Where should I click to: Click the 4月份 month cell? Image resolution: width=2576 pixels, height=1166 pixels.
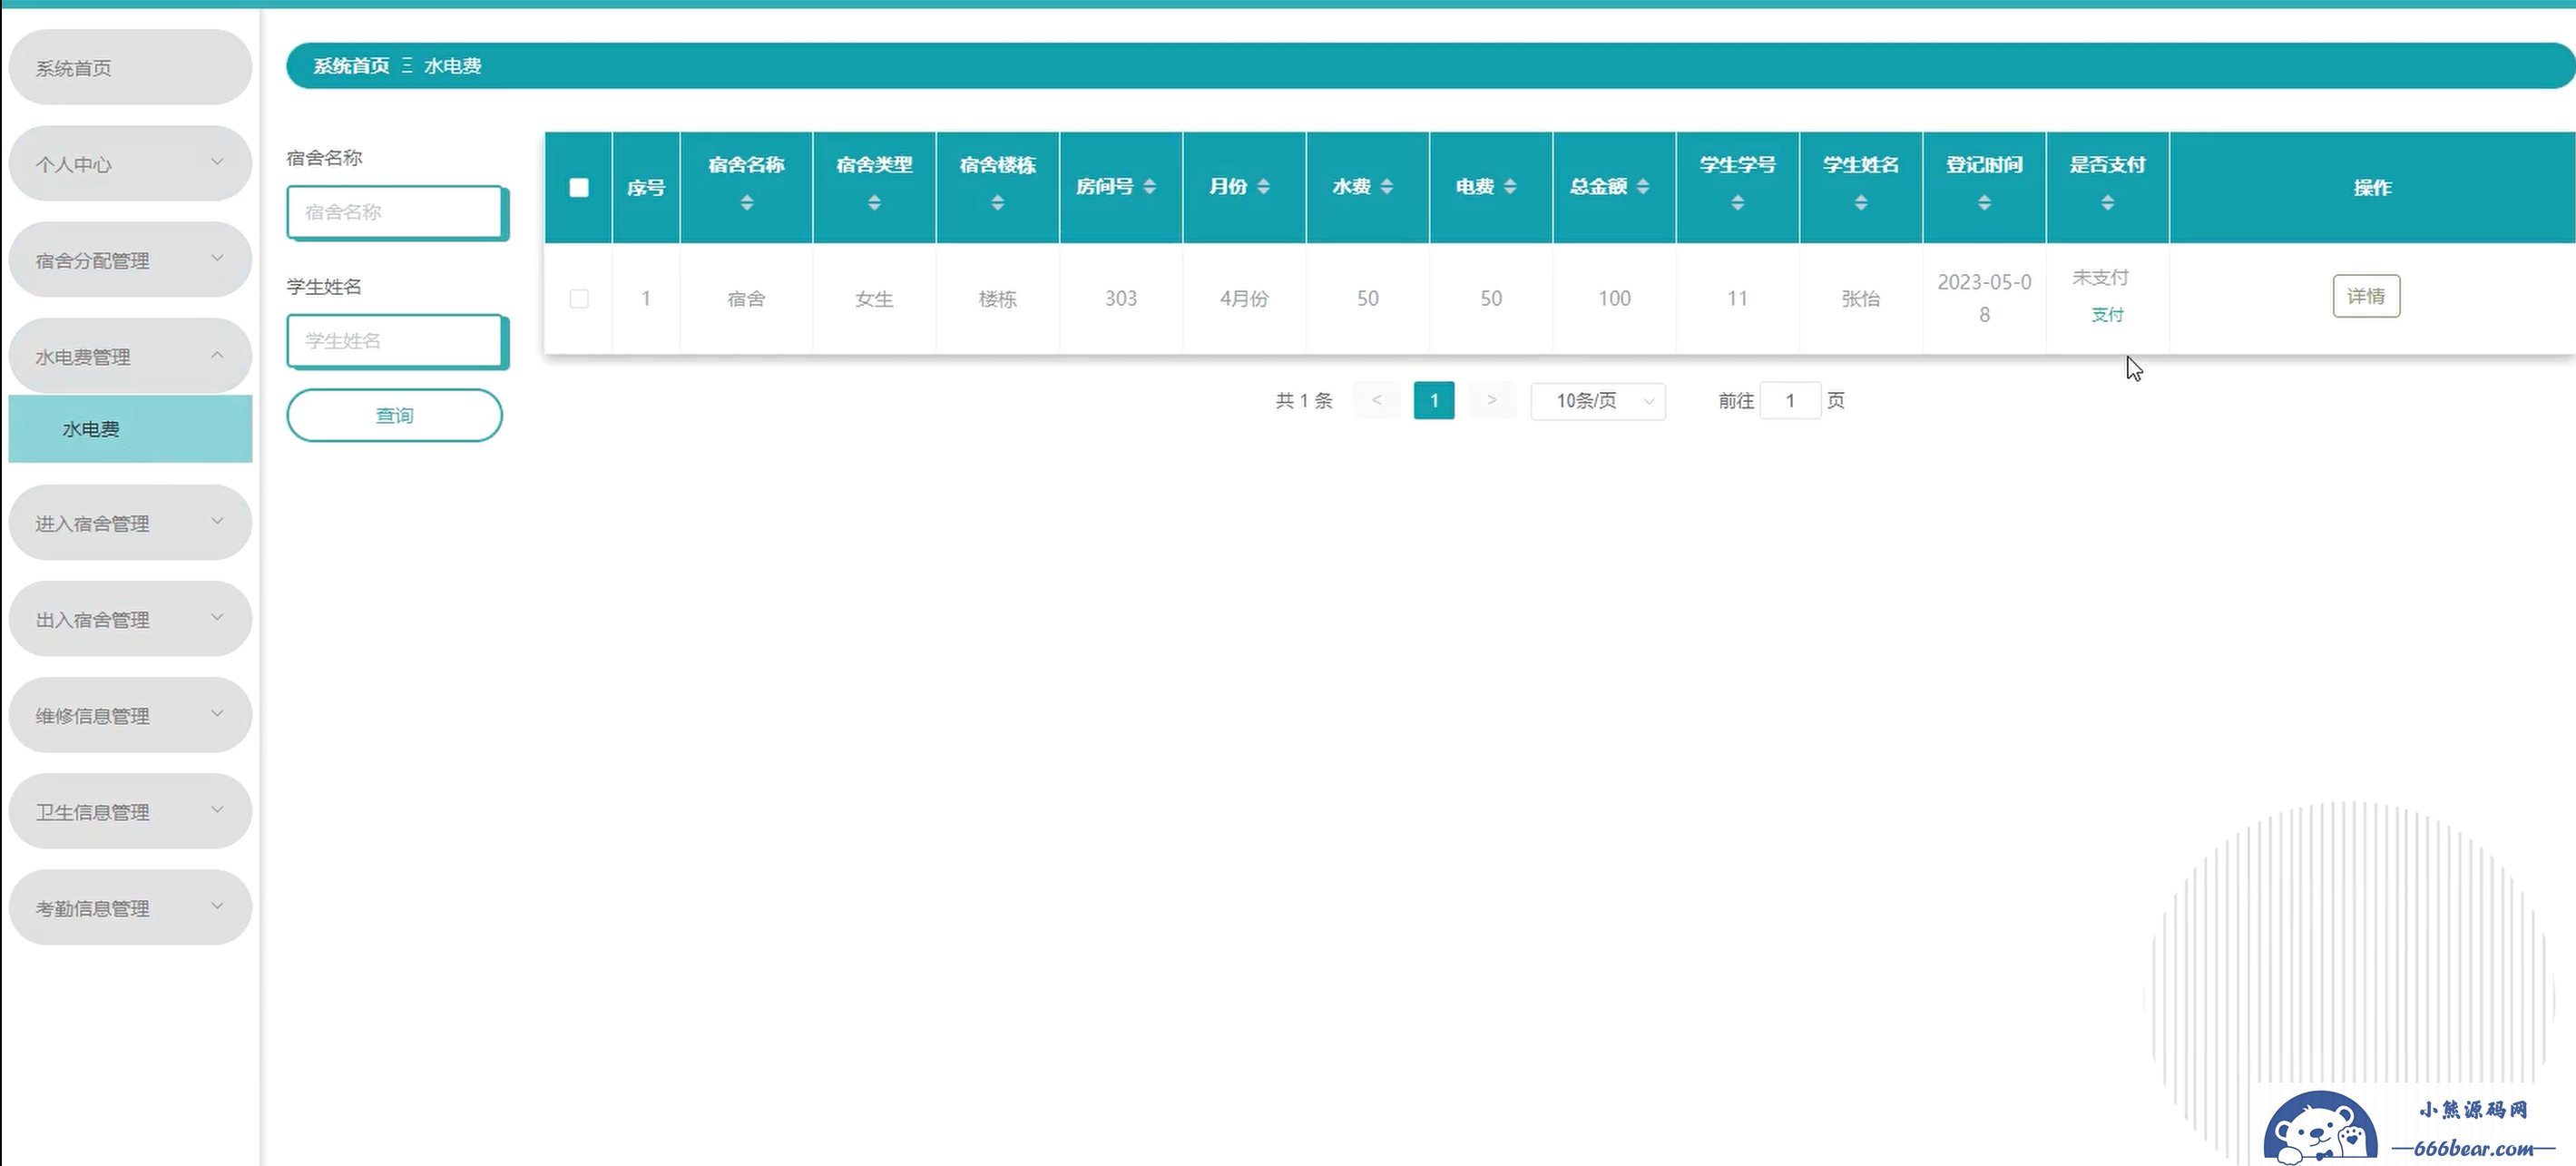[x=1244, y=298]
